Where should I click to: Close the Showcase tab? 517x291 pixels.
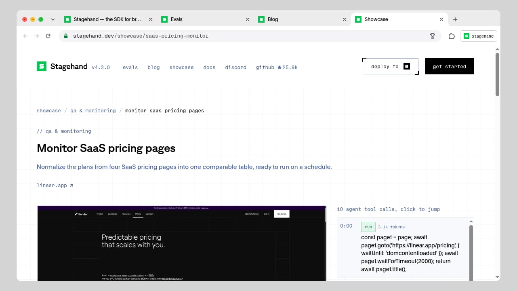[x=441, y=19]
